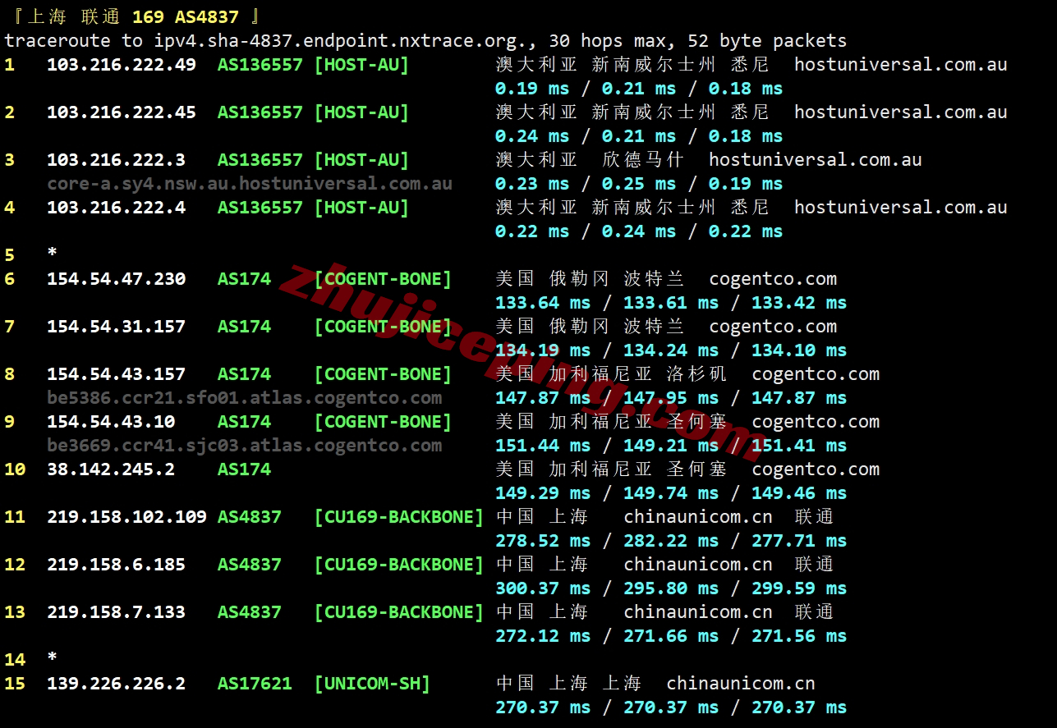Click chinaunicom.cn on hop 11 row

tap(698, 517)
